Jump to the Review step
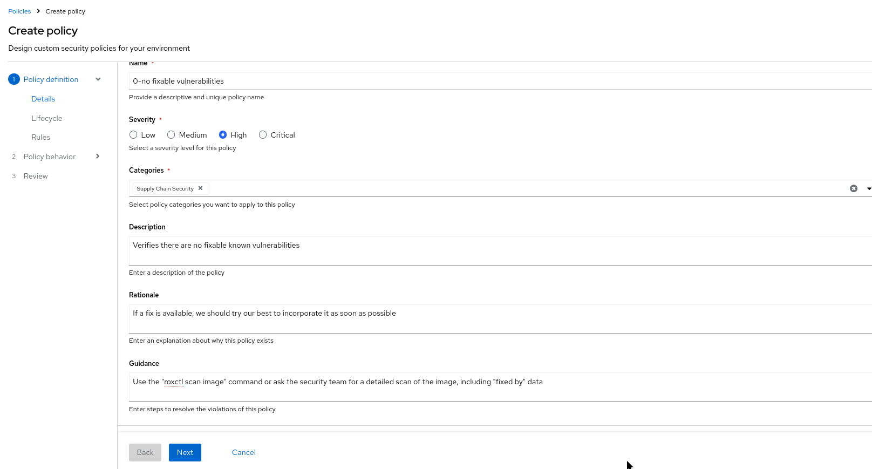The height and width of the screenshot is (469, 872). pyautogui.click(x=36, y=176)
